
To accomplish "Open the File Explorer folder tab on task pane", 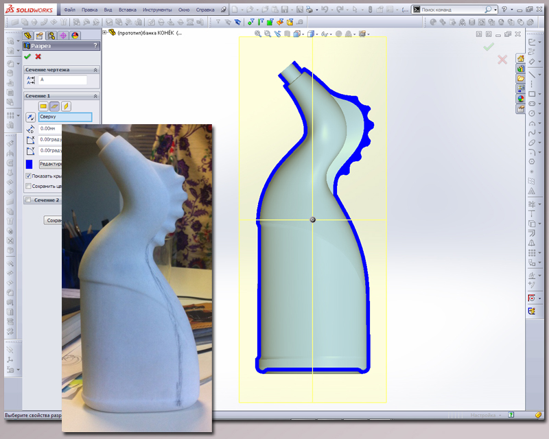I will (x=521, y=79).
